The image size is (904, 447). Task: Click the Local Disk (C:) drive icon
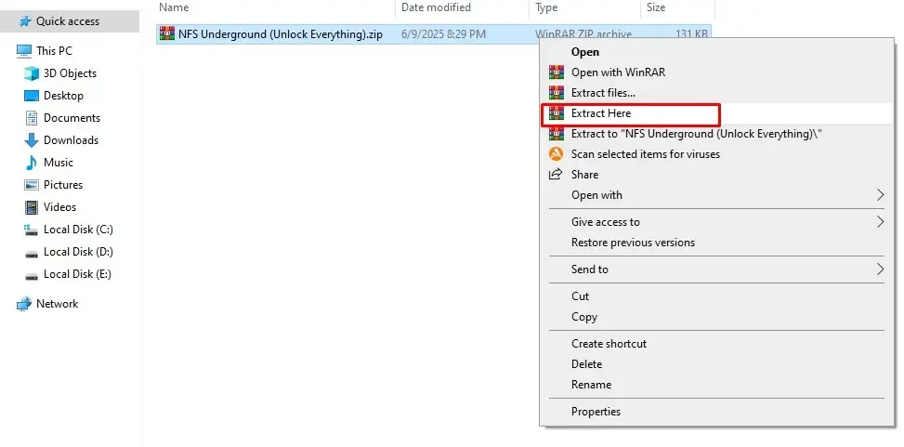32,230
